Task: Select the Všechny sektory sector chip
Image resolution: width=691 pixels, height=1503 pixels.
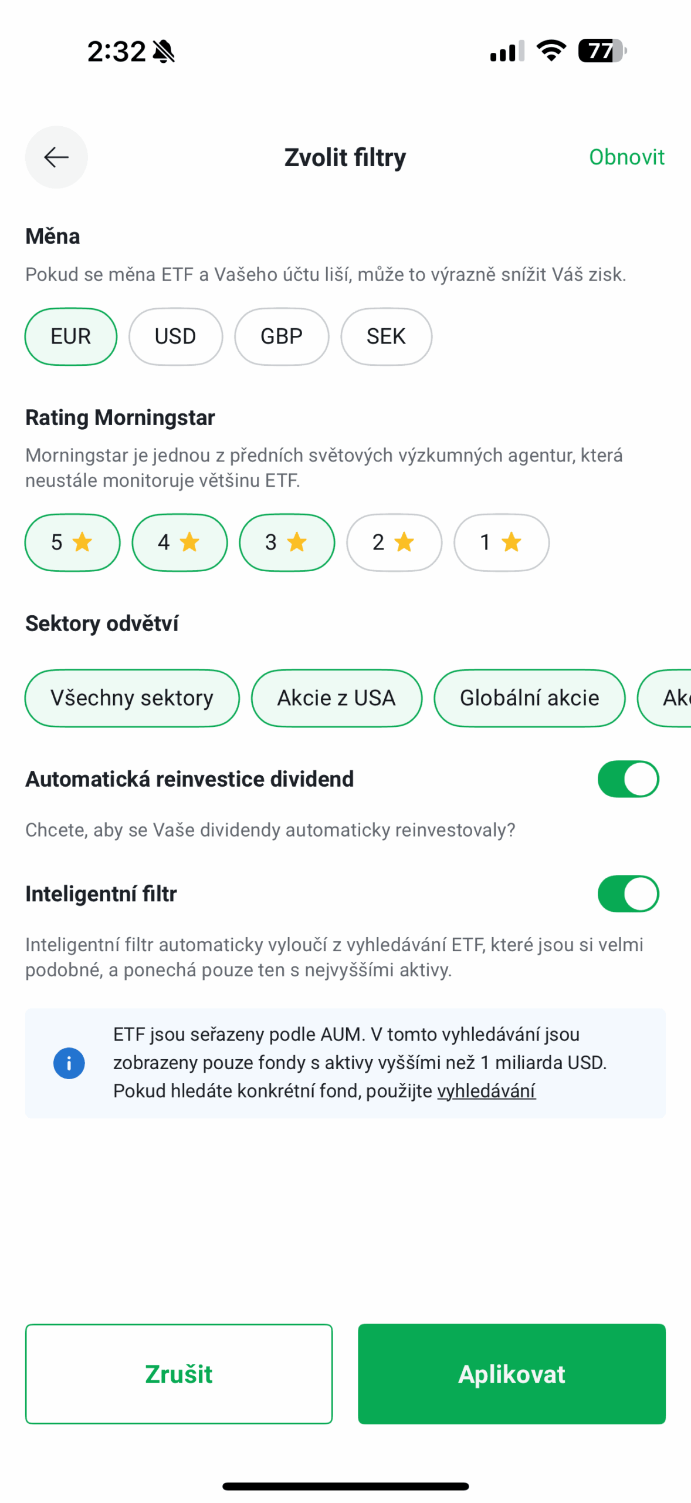Action: pos(132,697)
